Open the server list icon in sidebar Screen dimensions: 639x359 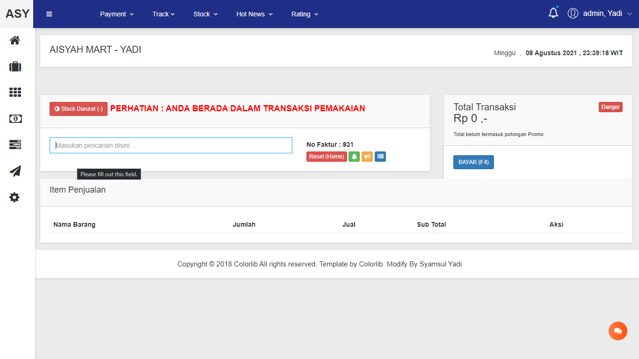point(15,145)
